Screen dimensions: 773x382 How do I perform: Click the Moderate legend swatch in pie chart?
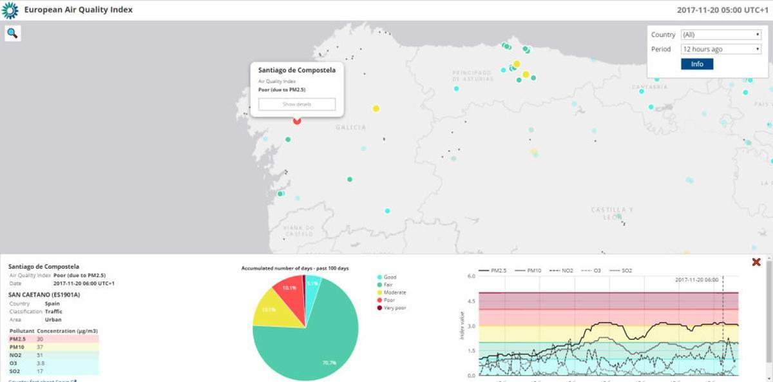pyautogui.click(x=379, y=292)
